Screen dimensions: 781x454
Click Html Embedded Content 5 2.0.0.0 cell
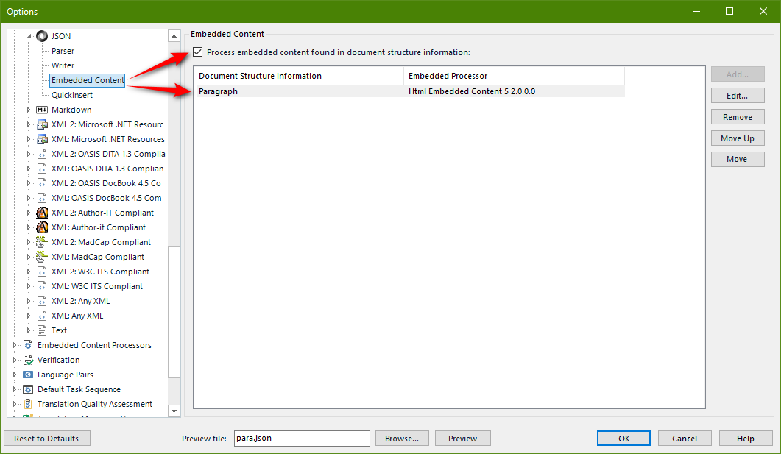click(472, 91)
